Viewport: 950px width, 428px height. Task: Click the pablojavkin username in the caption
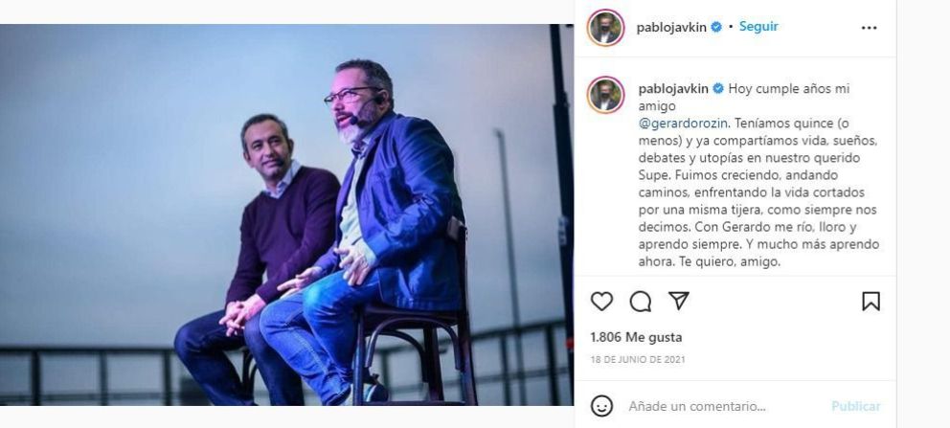coord(674,88)
